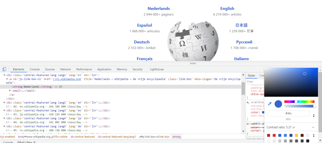This screenshot has height=143, width=322.
Task: Collapse the js-link-box-nl anchor node
Action: [x=7, y=79]
